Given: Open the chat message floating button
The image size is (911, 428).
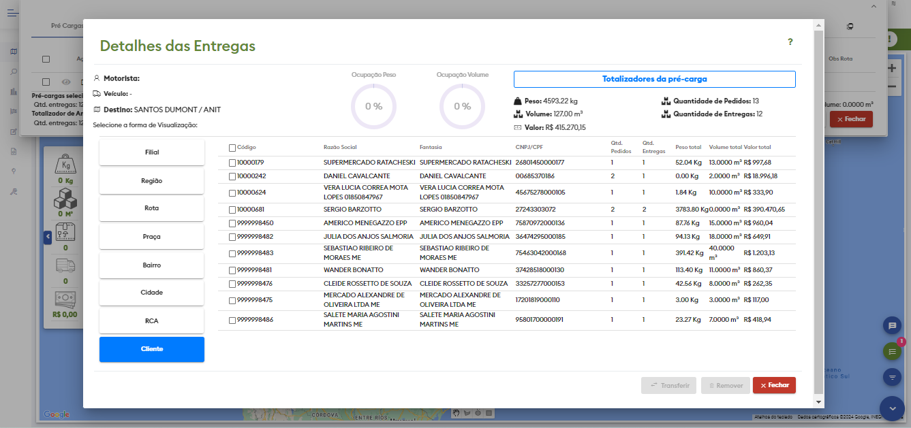Looking at the screenshot, I should [x=891, y=326].
